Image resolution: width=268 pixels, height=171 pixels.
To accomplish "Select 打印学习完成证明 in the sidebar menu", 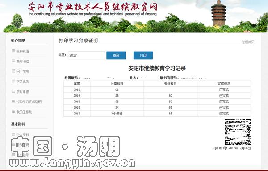I will (x=29, y=102).
